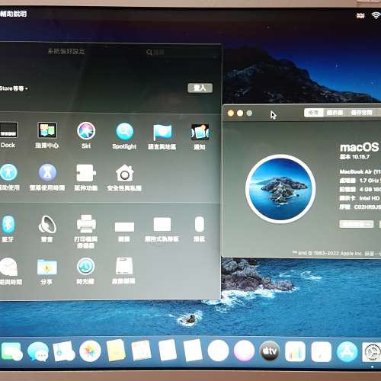Switch to Displays (顯示器) tab in About This Mac
This screenshot has height=381, width=381.
335,113
